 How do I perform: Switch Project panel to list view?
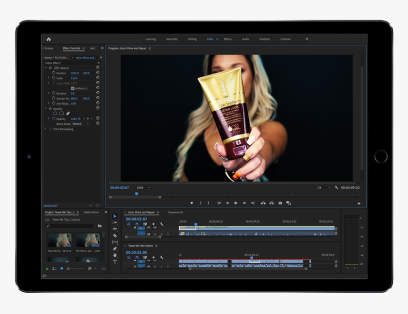tap(55, 269)
